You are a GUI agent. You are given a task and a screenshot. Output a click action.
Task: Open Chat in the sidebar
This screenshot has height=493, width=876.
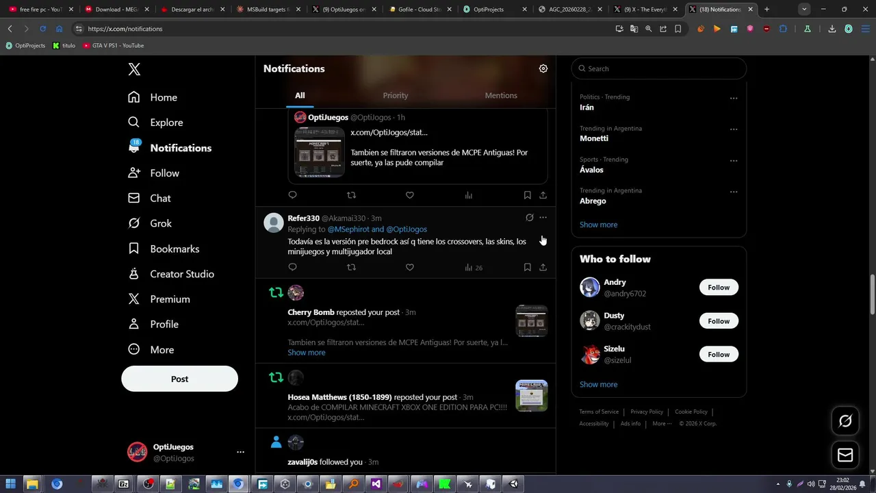[x=149, y=198]
